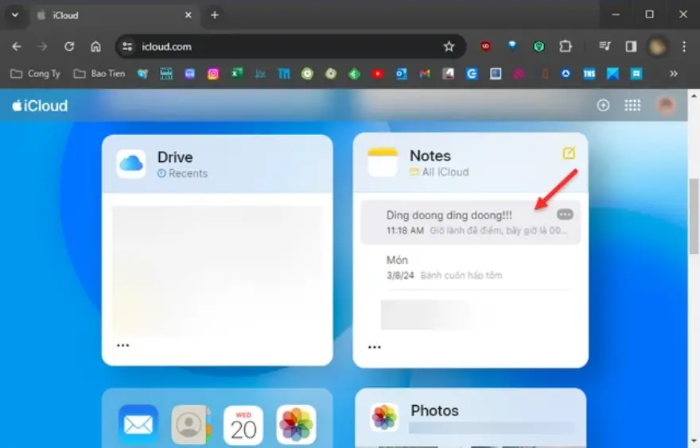Screen dimensions: 700x448
Task: Click the forward navigation arrow
Action: pos(42,46)
